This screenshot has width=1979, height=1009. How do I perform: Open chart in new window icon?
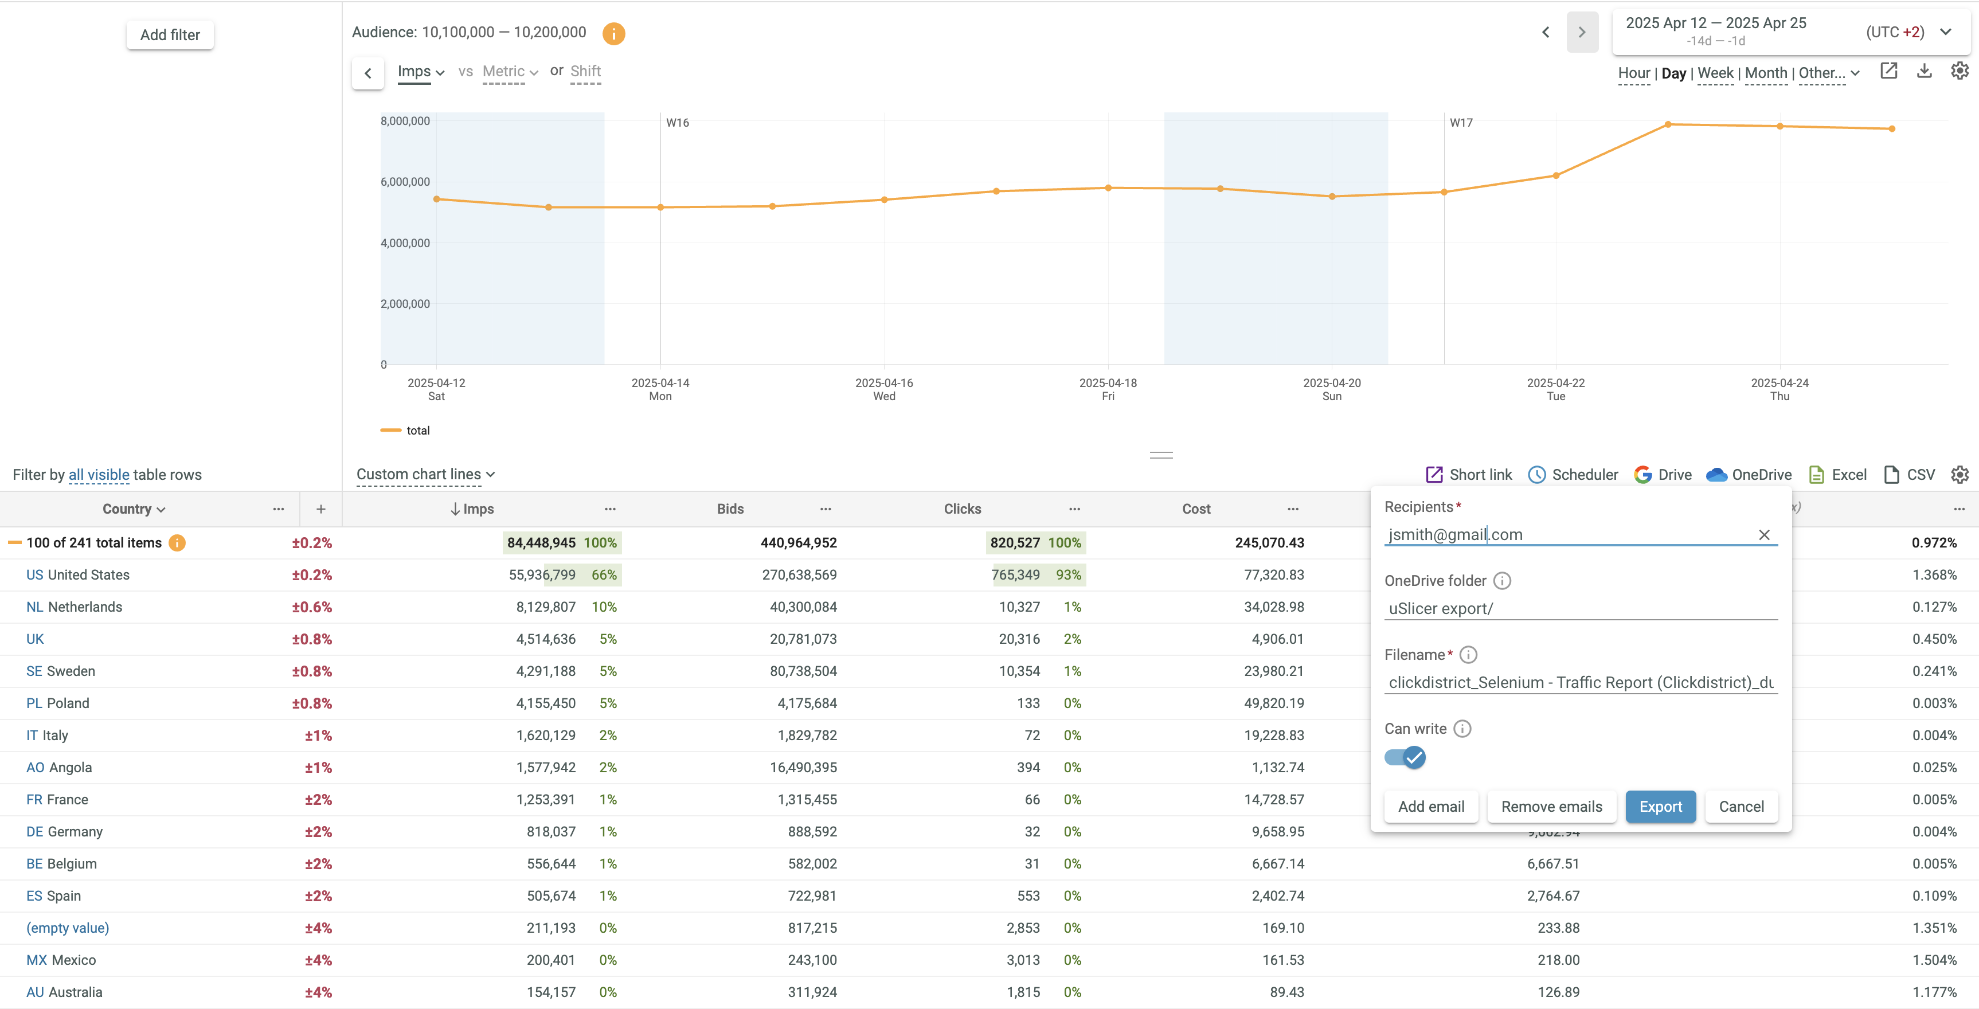point(1888,72)
